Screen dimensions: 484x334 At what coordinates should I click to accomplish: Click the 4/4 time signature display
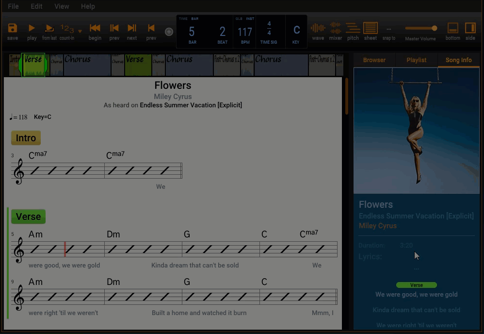click(x=269, y=28)
